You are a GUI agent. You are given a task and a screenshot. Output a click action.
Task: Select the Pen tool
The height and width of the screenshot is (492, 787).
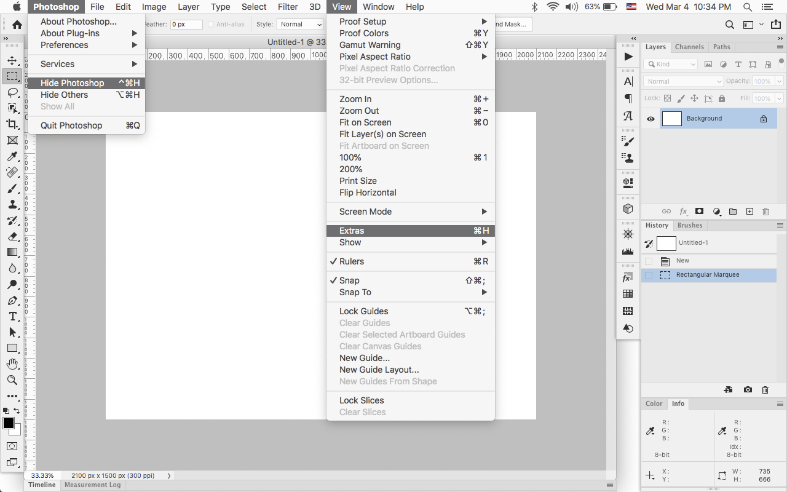[x=12, y=300]
